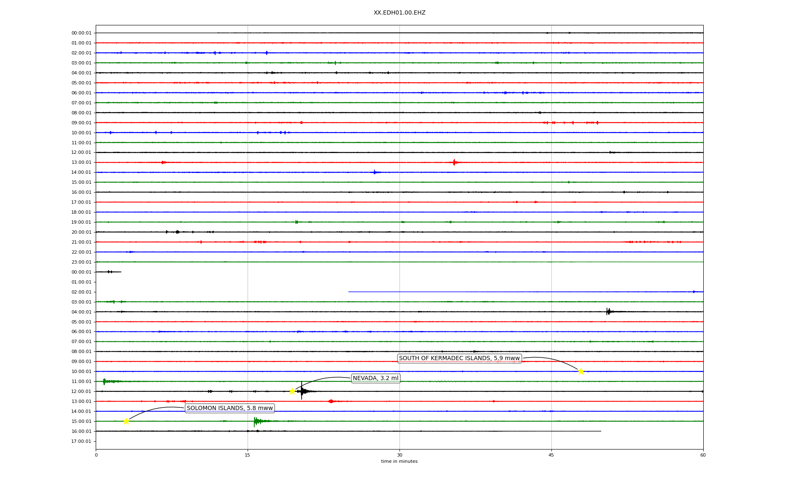
Task: Click the plot title XX.EDH01.00.EHZ
Action: [399, 13]
